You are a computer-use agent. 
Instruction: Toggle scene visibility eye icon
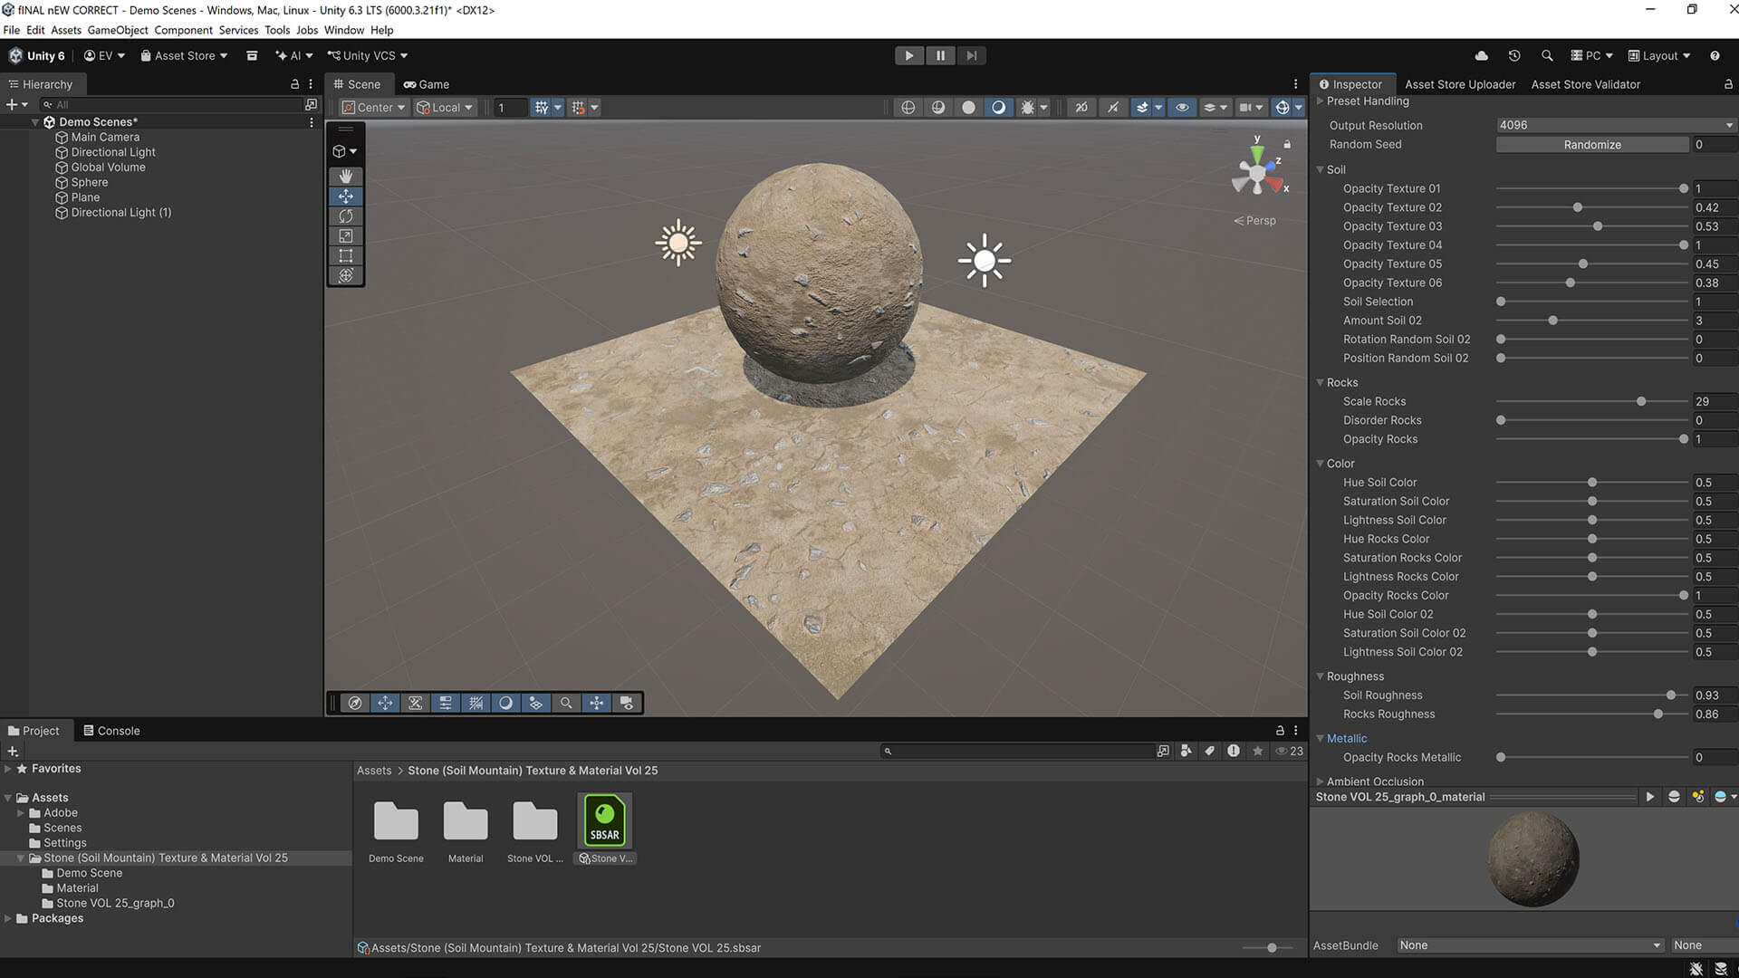coord(1182,107)
